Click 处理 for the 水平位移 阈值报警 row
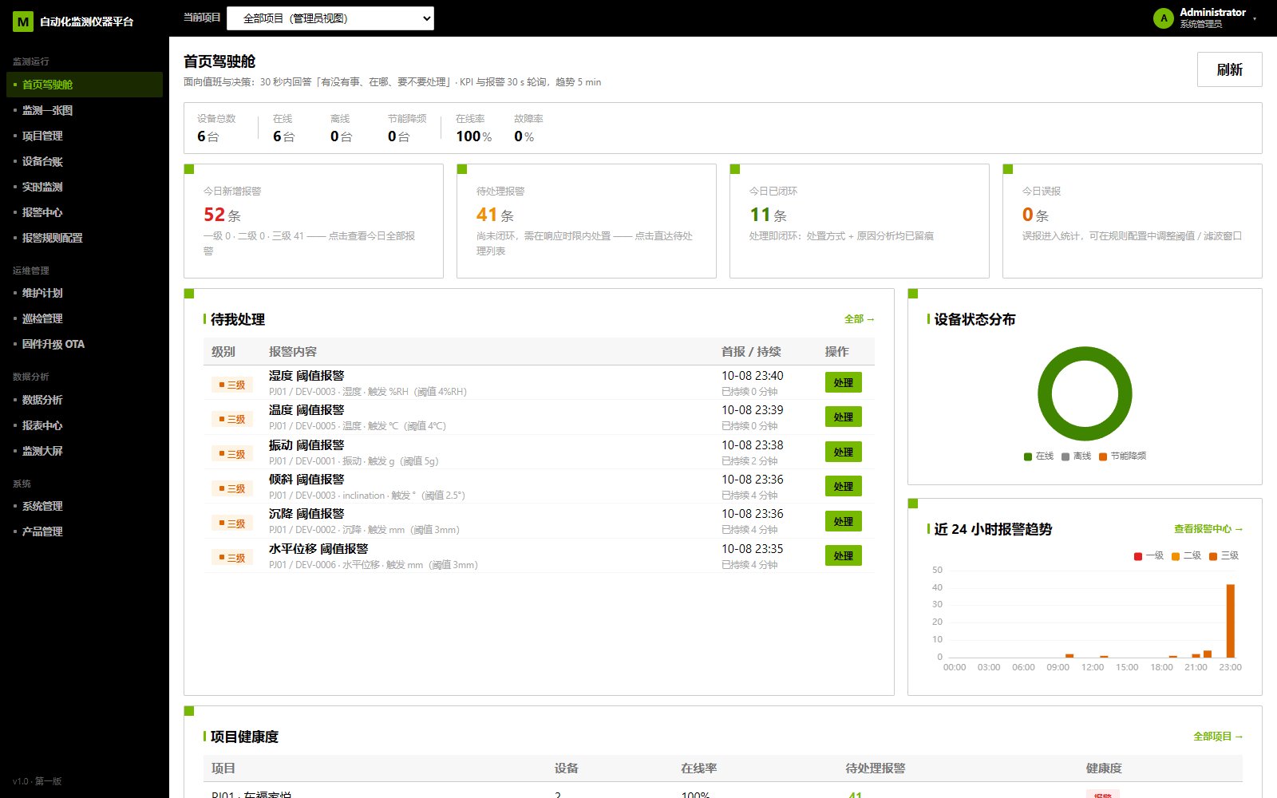Viewport: 1277px width, 798px height. [844, 556]
